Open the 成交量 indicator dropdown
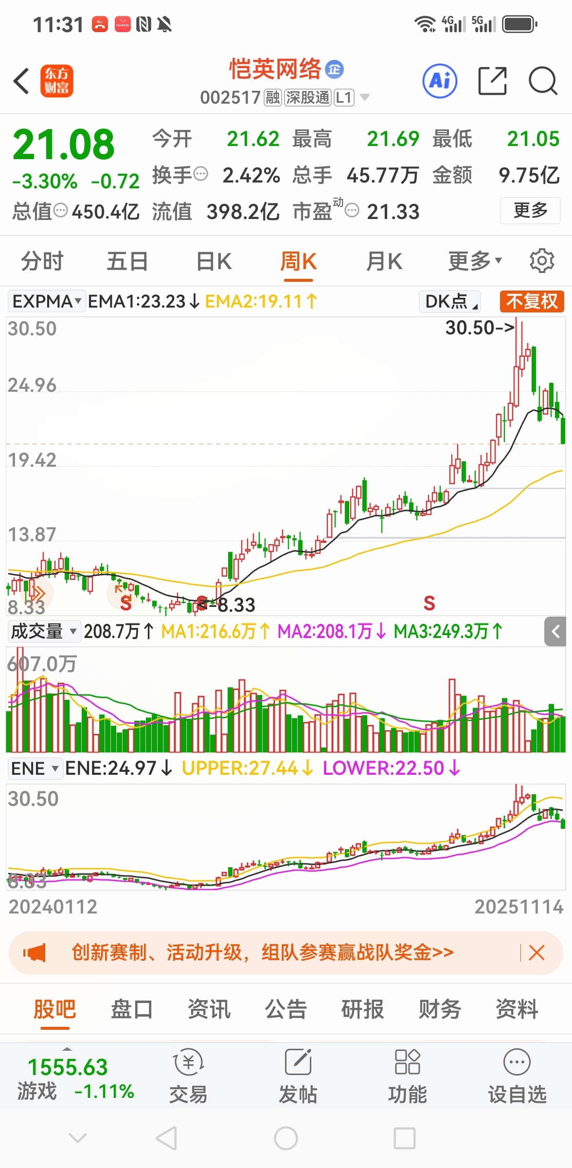The height and width of the screenshot is (1168, 572). (x=44, y=632)
